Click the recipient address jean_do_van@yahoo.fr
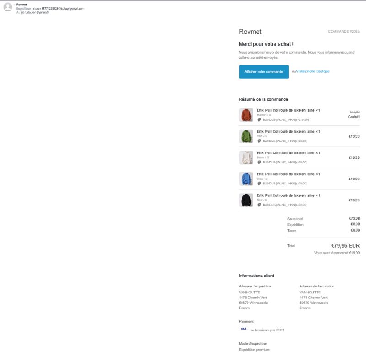The image size is (366, 363). [35, 12]
